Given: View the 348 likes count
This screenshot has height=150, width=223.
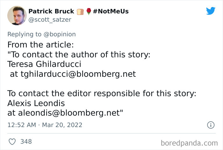Looking at the screenshot, I should tap(26, 141).
